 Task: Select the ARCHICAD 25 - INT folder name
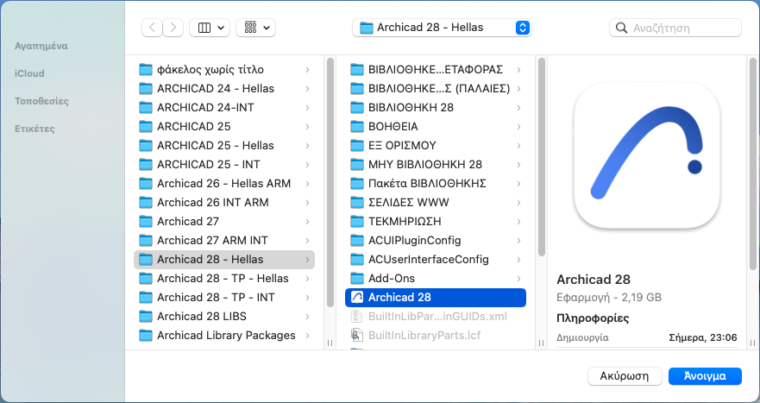coord(209,165)
